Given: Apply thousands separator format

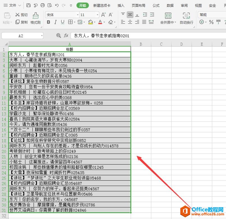Looking at the screenshot, I should tap(218, 22).
